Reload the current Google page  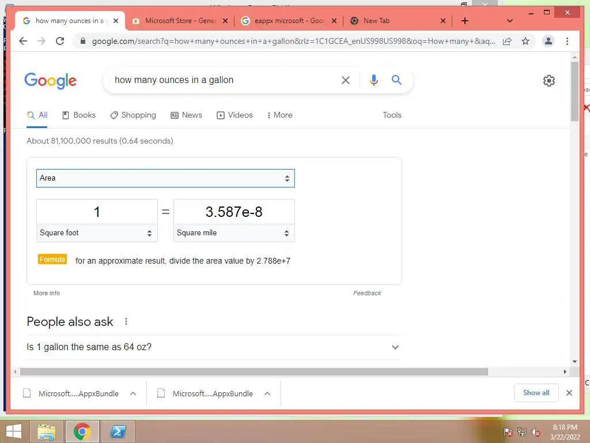click(60, 41)
